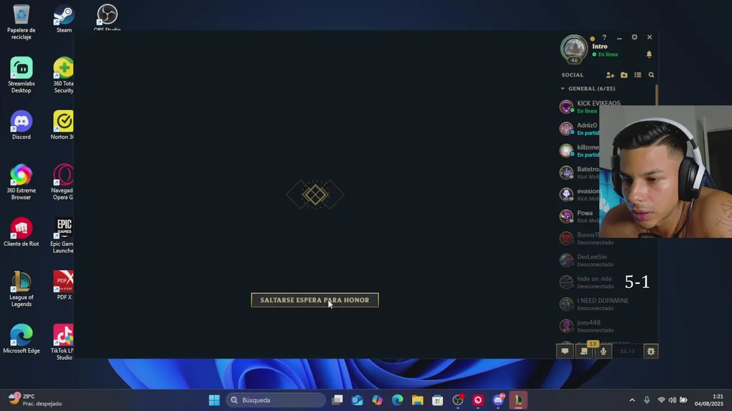Screen dimensions: 732x411
Task: Open Papelera de reciclaje desktop icon
Action: pyautogui.click(x=21, y=23)
